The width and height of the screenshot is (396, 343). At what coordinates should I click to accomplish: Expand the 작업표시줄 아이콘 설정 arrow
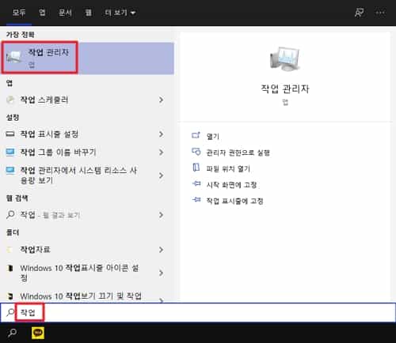point(161,273)
